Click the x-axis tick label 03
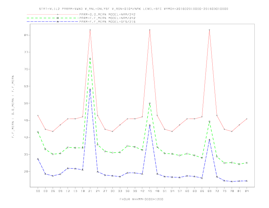Image resolution: width=269 pixels, height=208 pixels. 45,191
